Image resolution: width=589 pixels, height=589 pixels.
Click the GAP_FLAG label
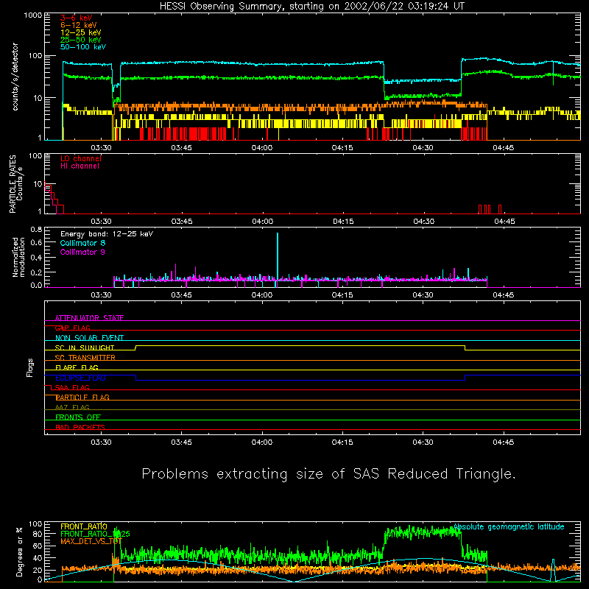coord(72,328)
